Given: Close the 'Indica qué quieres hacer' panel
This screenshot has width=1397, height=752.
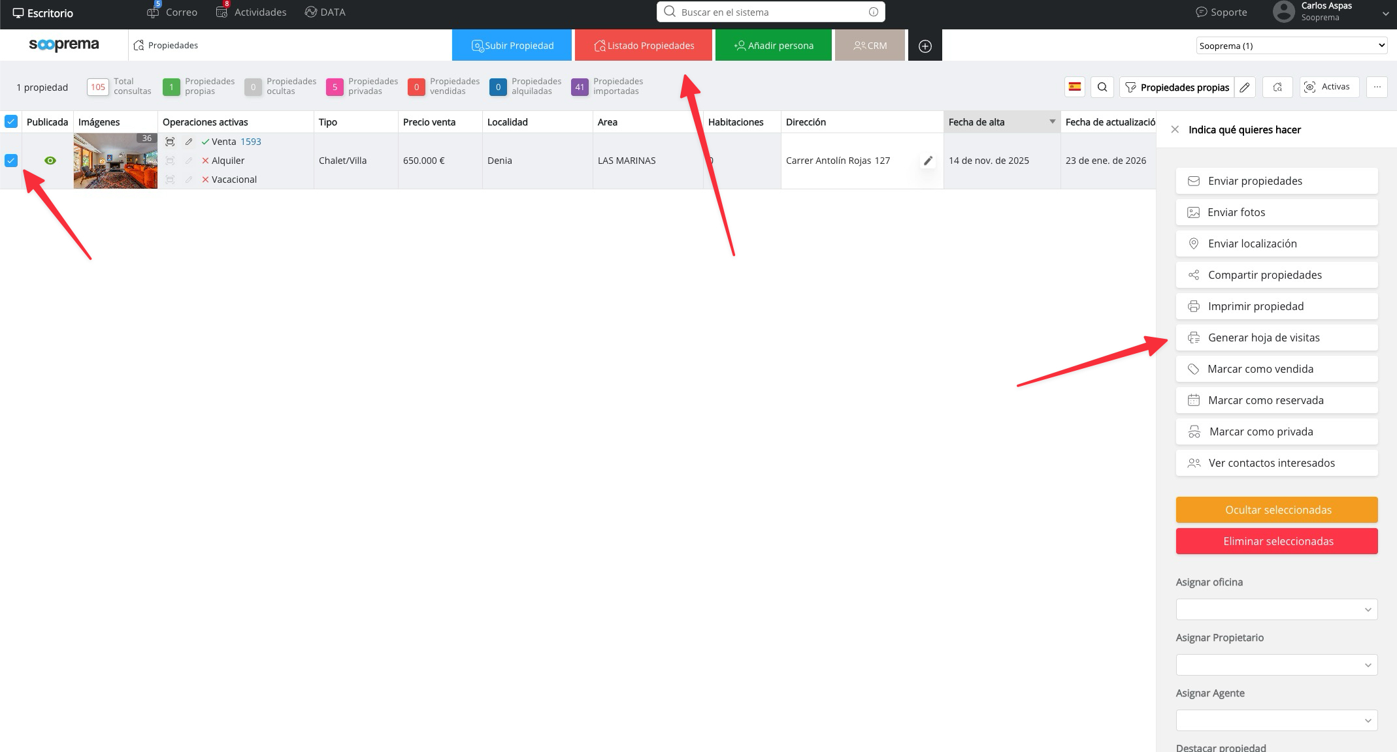Looking at the screenshot, I should pyautogui.click(x=1175, y=129).
